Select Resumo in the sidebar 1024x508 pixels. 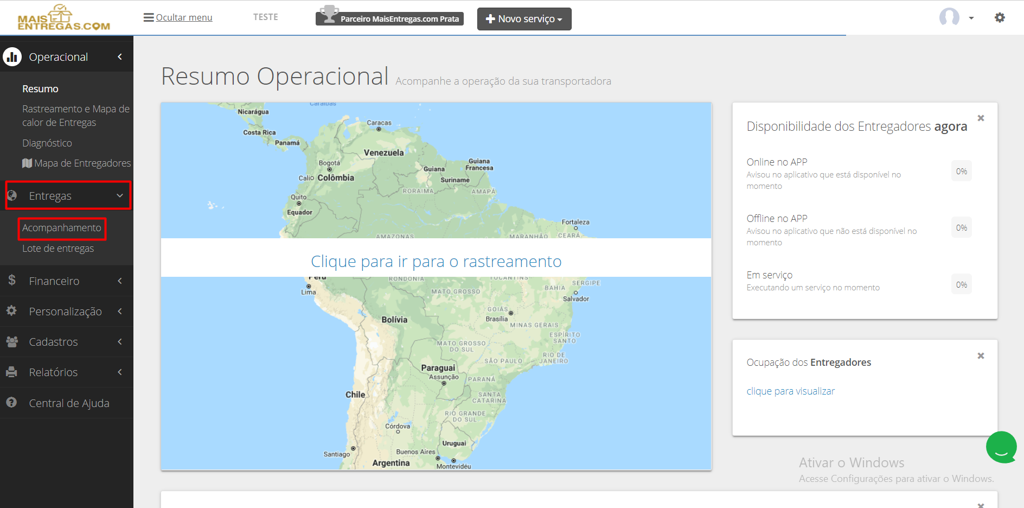tap(40, 89)
